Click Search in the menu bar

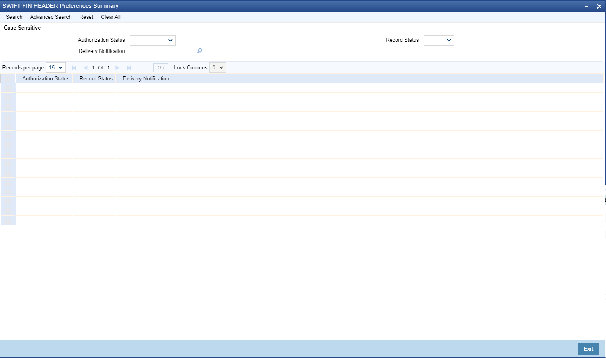(14, 17)
